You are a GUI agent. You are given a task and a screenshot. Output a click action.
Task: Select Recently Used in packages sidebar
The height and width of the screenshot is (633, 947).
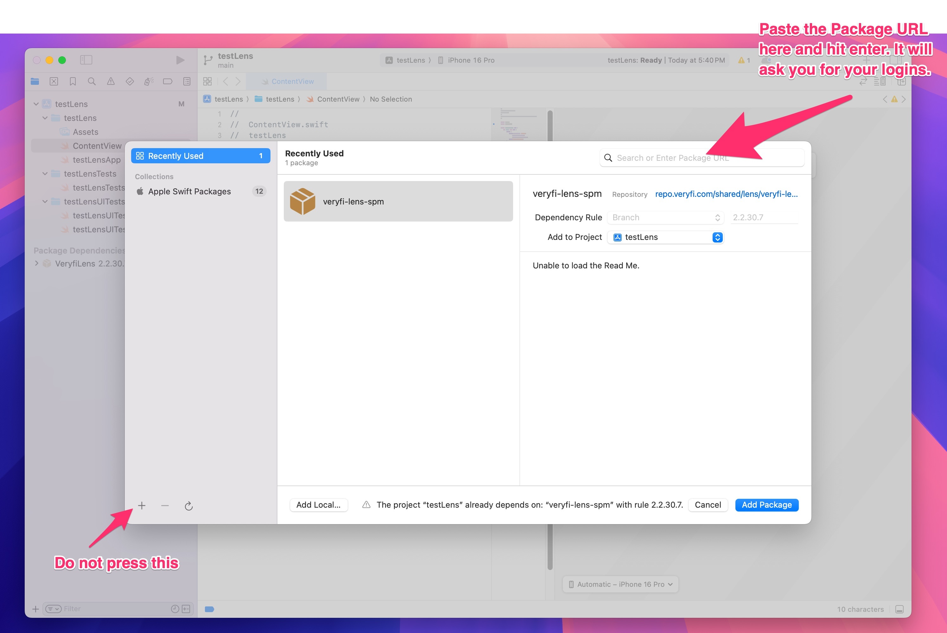tap(200, 156)
